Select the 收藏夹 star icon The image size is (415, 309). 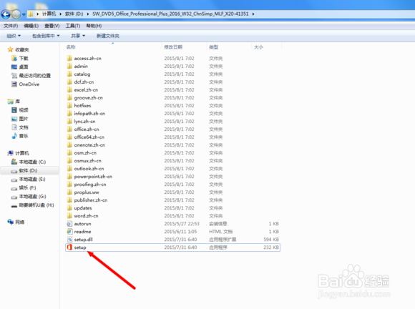coord(10,49)
